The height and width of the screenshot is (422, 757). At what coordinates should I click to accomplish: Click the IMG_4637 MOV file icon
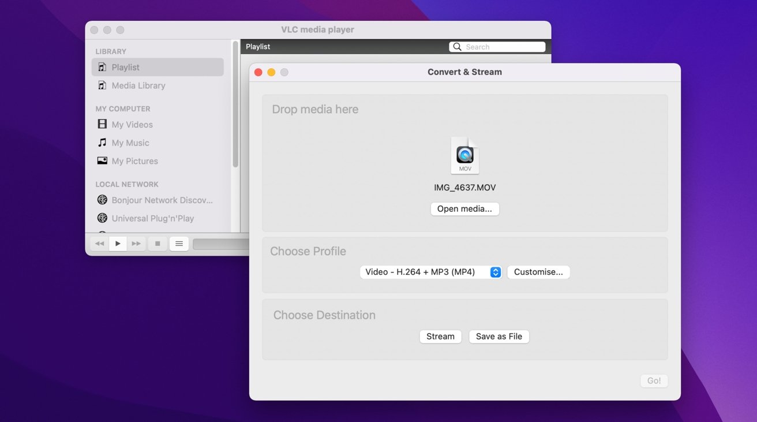coord(465,156)
